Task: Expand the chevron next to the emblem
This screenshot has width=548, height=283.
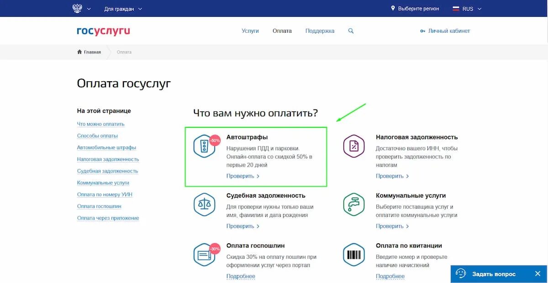Action: 89,9
